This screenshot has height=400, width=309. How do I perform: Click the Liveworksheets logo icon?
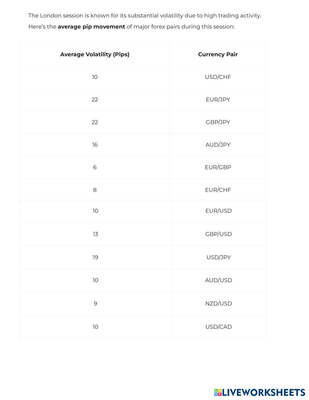(218, 392)
